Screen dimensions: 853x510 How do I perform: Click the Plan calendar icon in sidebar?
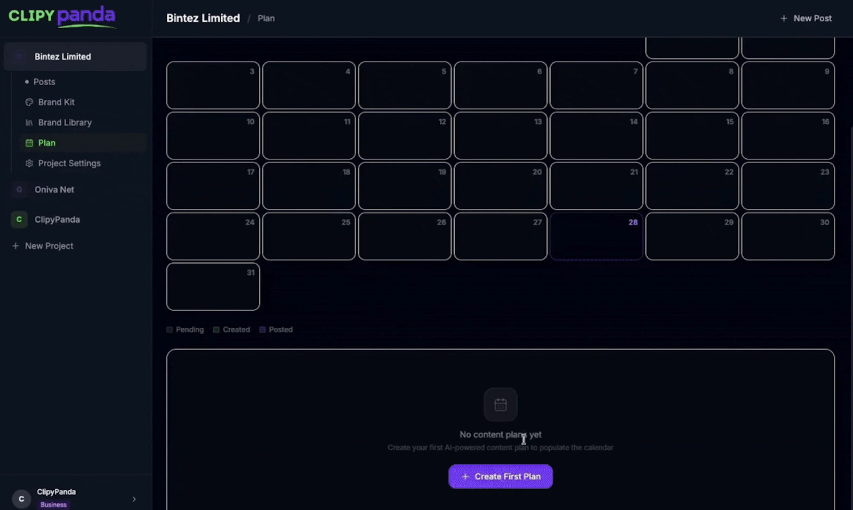pyautogui.click(x=29, y=143)
